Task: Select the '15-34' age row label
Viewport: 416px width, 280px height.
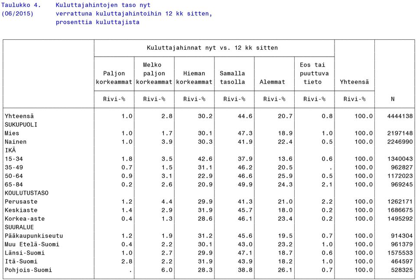Action: [14, 159]
